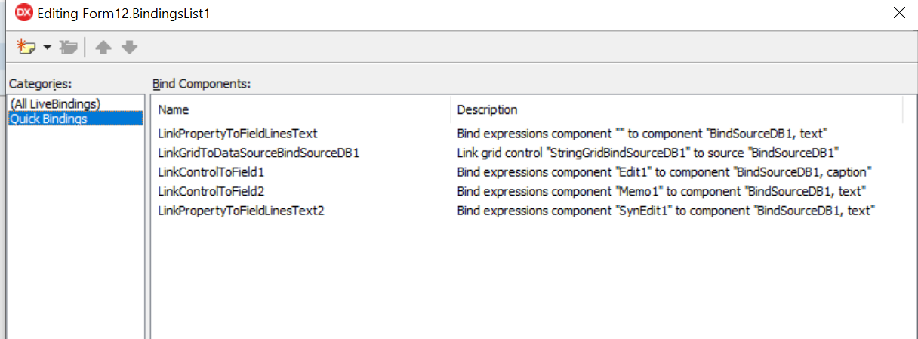This screenshot has width=918, height=339.
Task: Click the Delete binding toolbar icon
Action: point(69,48)
